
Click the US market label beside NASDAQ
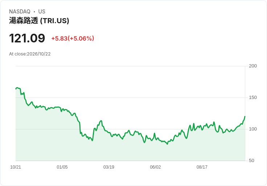42,12
